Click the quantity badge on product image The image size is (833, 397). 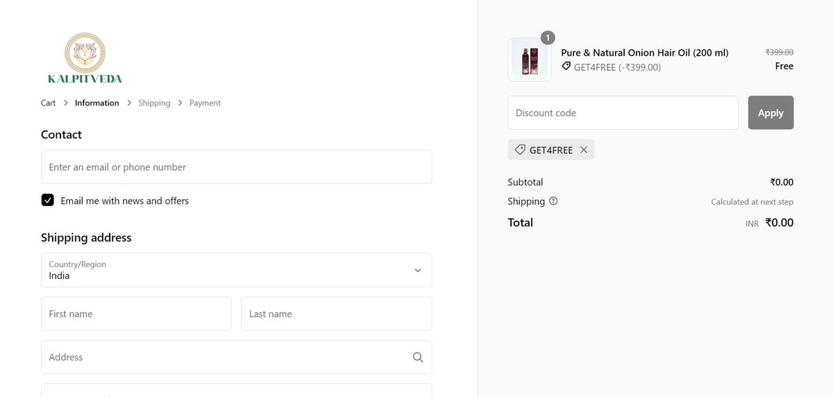pyautogui.click(x=548, y=38)
